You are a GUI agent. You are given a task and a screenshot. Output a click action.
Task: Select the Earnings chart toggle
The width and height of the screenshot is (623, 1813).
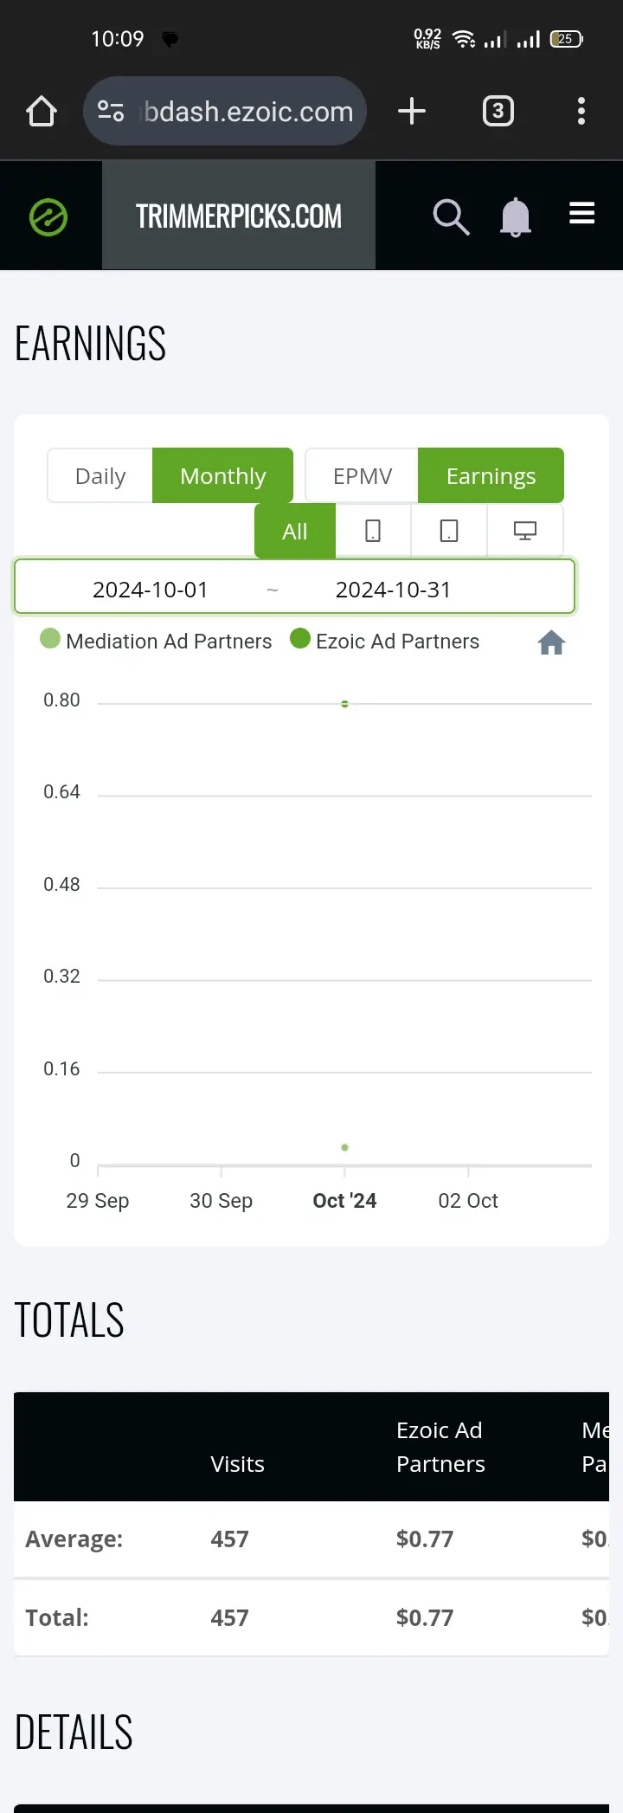[x=491, y=475]
